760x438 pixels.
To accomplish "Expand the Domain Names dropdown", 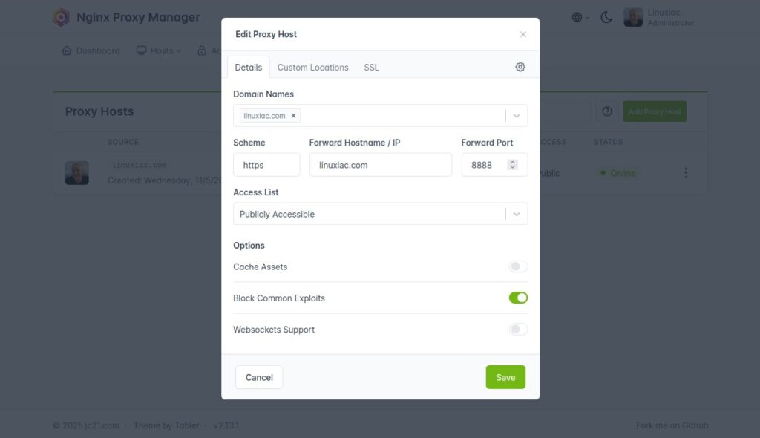I will [517, 115].
